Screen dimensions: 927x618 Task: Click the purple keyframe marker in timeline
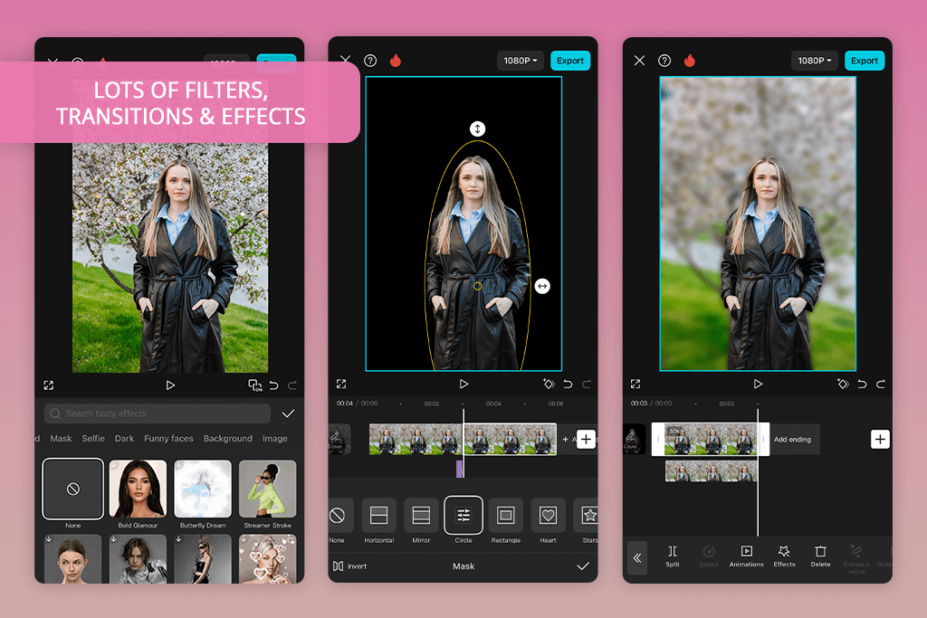pos(459,469)
